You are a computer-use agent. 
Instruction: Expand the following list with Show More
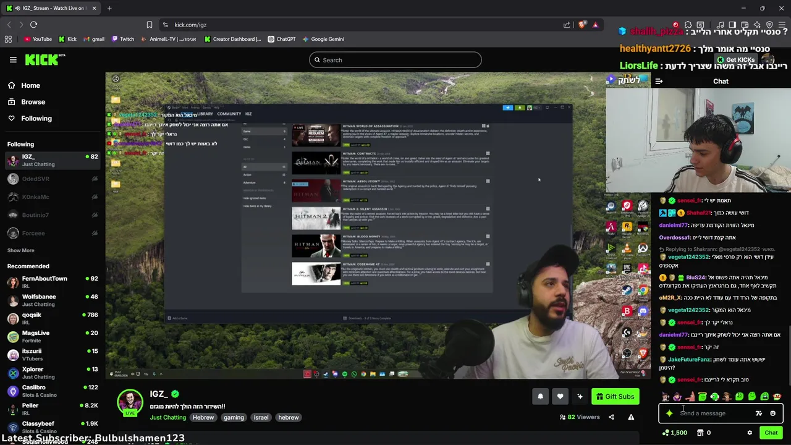tap(20, 250)
